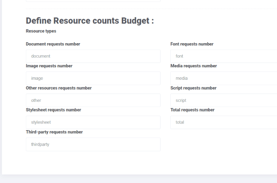Click the Other resources requests number label
The height and width of the screenshot is (183, 277).
tap(59, 88)
